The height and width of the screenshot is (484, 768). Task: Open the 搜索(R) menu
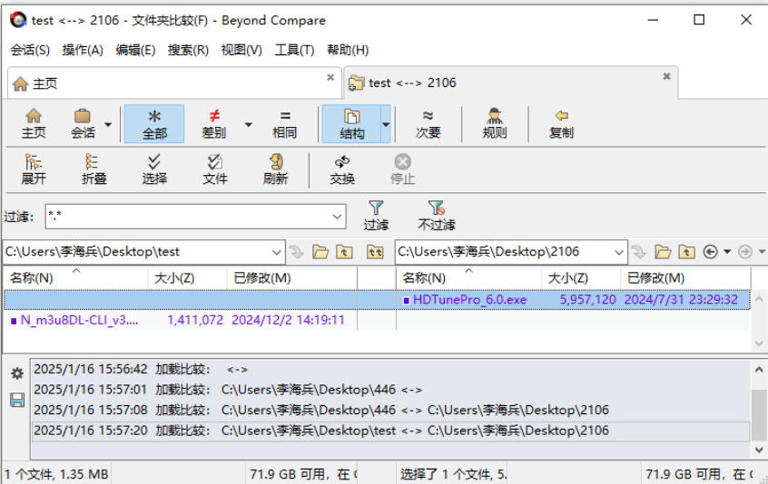(188, 50)
